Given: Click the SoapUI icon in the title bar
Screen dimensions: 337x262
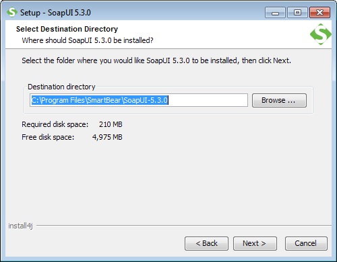Looking at the screenshot, I should point(12,12).
